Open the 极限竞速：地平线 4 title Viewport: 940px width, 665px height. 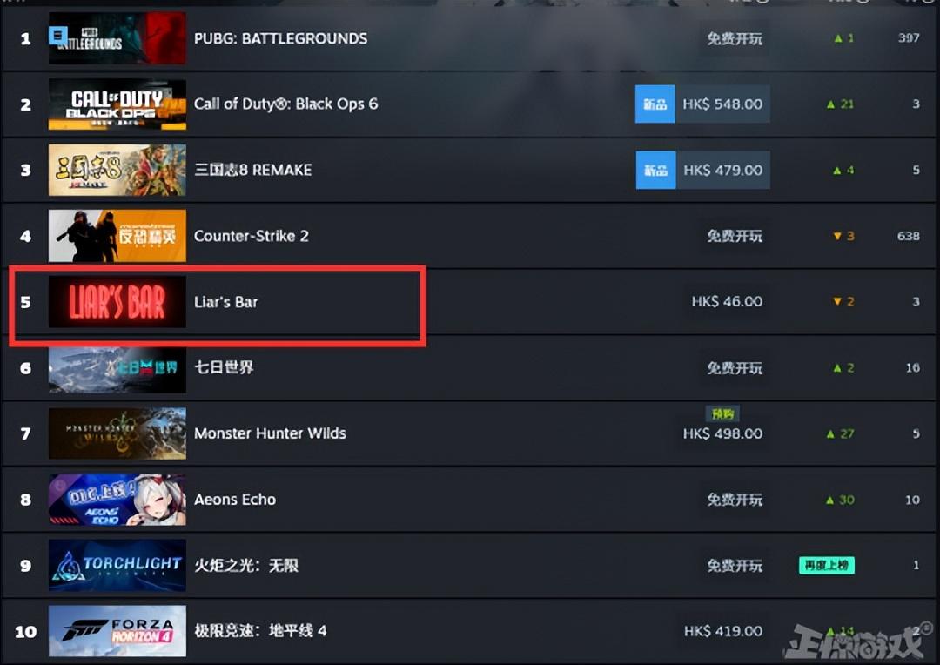pyautogui.click(x=261, y=631)
